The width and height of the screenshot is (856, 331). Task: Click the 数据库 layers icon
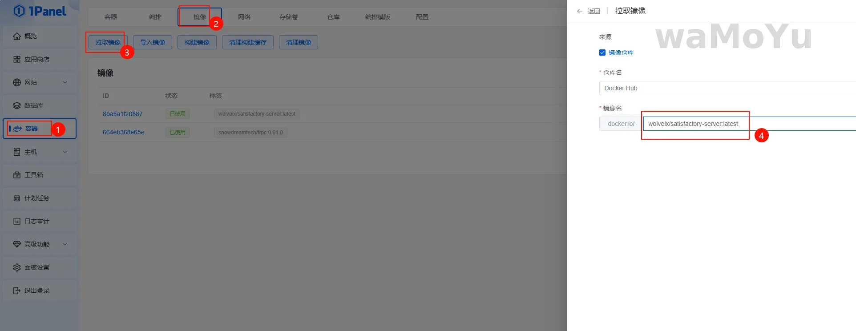click(x=17, y=105)
